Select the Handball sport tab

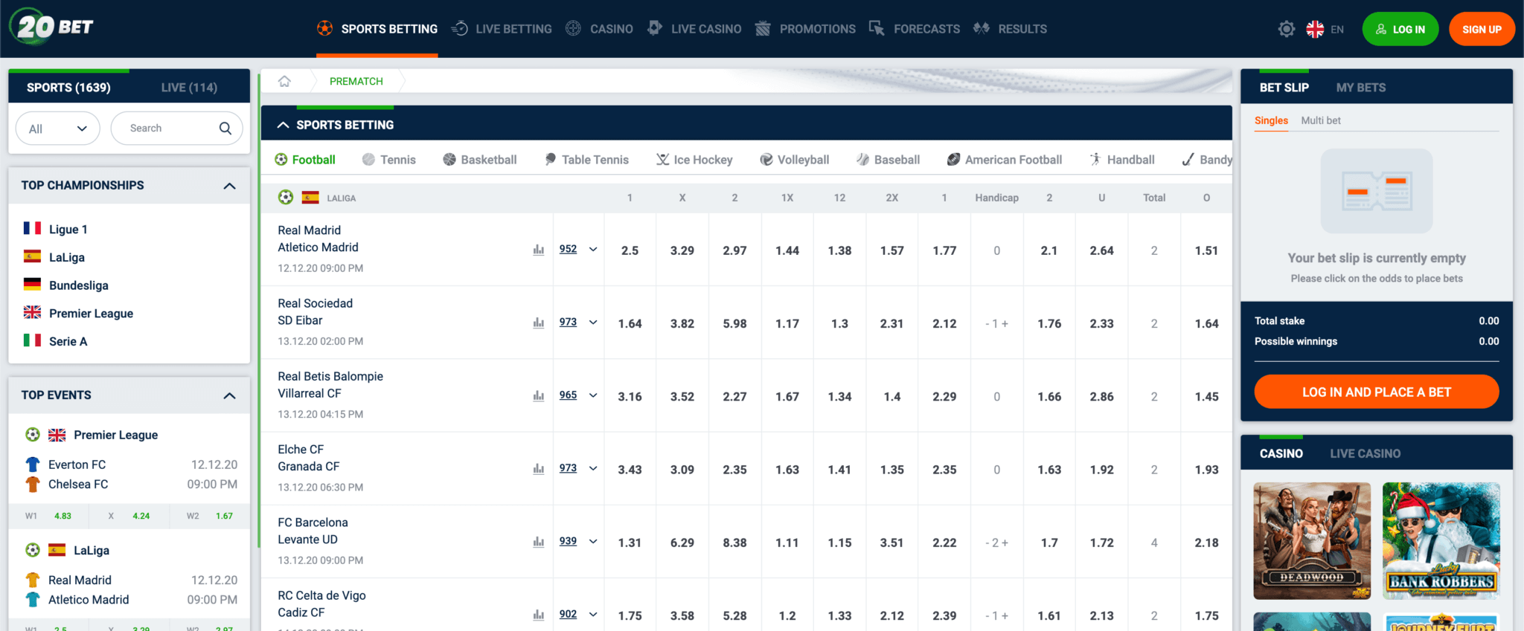pos(1122,160)
